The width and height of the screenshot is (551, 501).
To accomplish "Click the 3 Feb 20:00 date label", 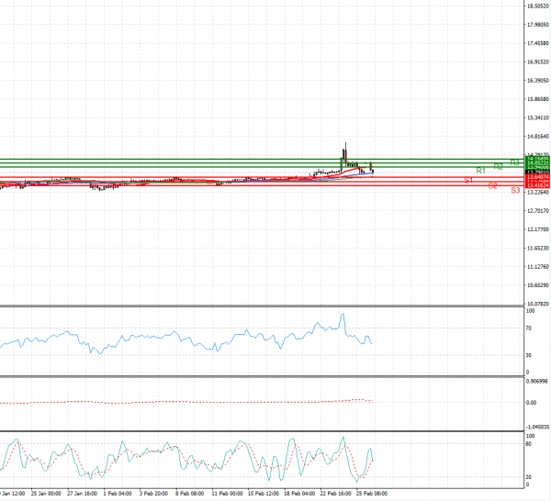I will click(x=153, y=494).
